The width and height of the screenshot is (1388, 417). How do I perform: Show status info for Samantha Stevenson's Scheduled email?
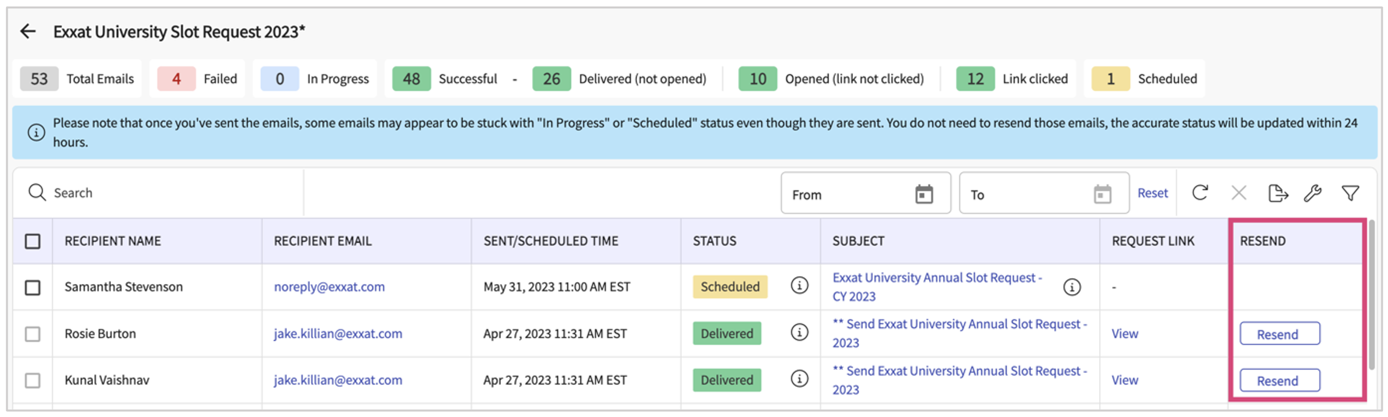pyautogui.click(x=799, y=285)
